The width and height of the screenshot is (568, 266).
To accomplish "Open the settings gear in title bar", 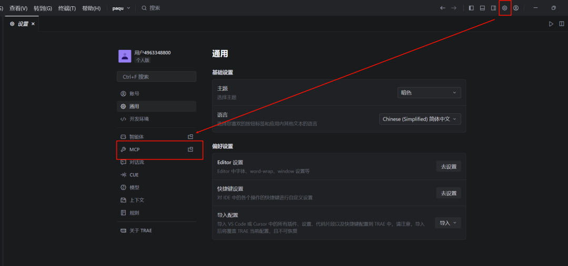I will coord(504,8).
